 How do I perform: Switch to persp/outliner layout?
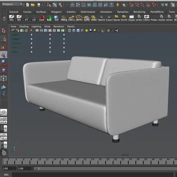(4, 129)
